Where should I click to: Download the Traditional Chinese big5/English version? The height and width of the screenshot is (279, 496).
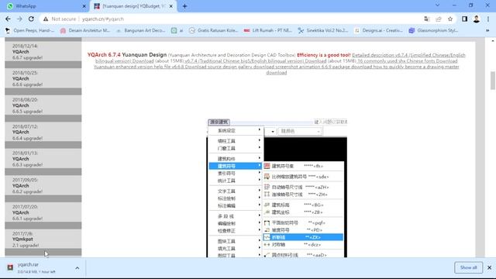[255, 60]
